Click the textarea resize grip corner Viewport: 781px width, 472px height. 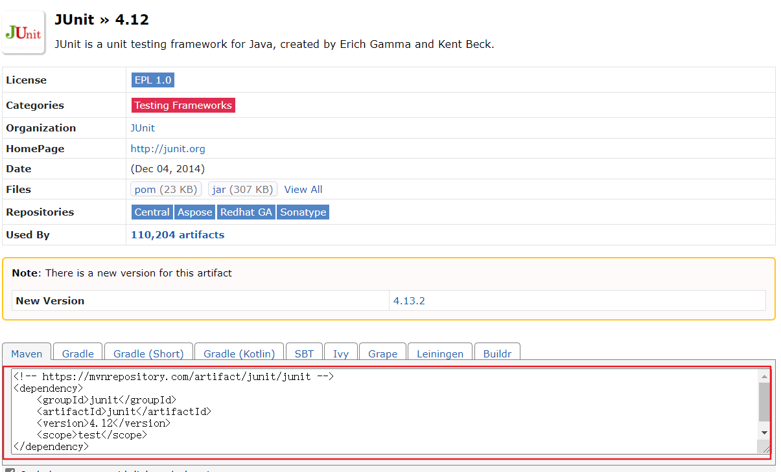coord(765,447)
